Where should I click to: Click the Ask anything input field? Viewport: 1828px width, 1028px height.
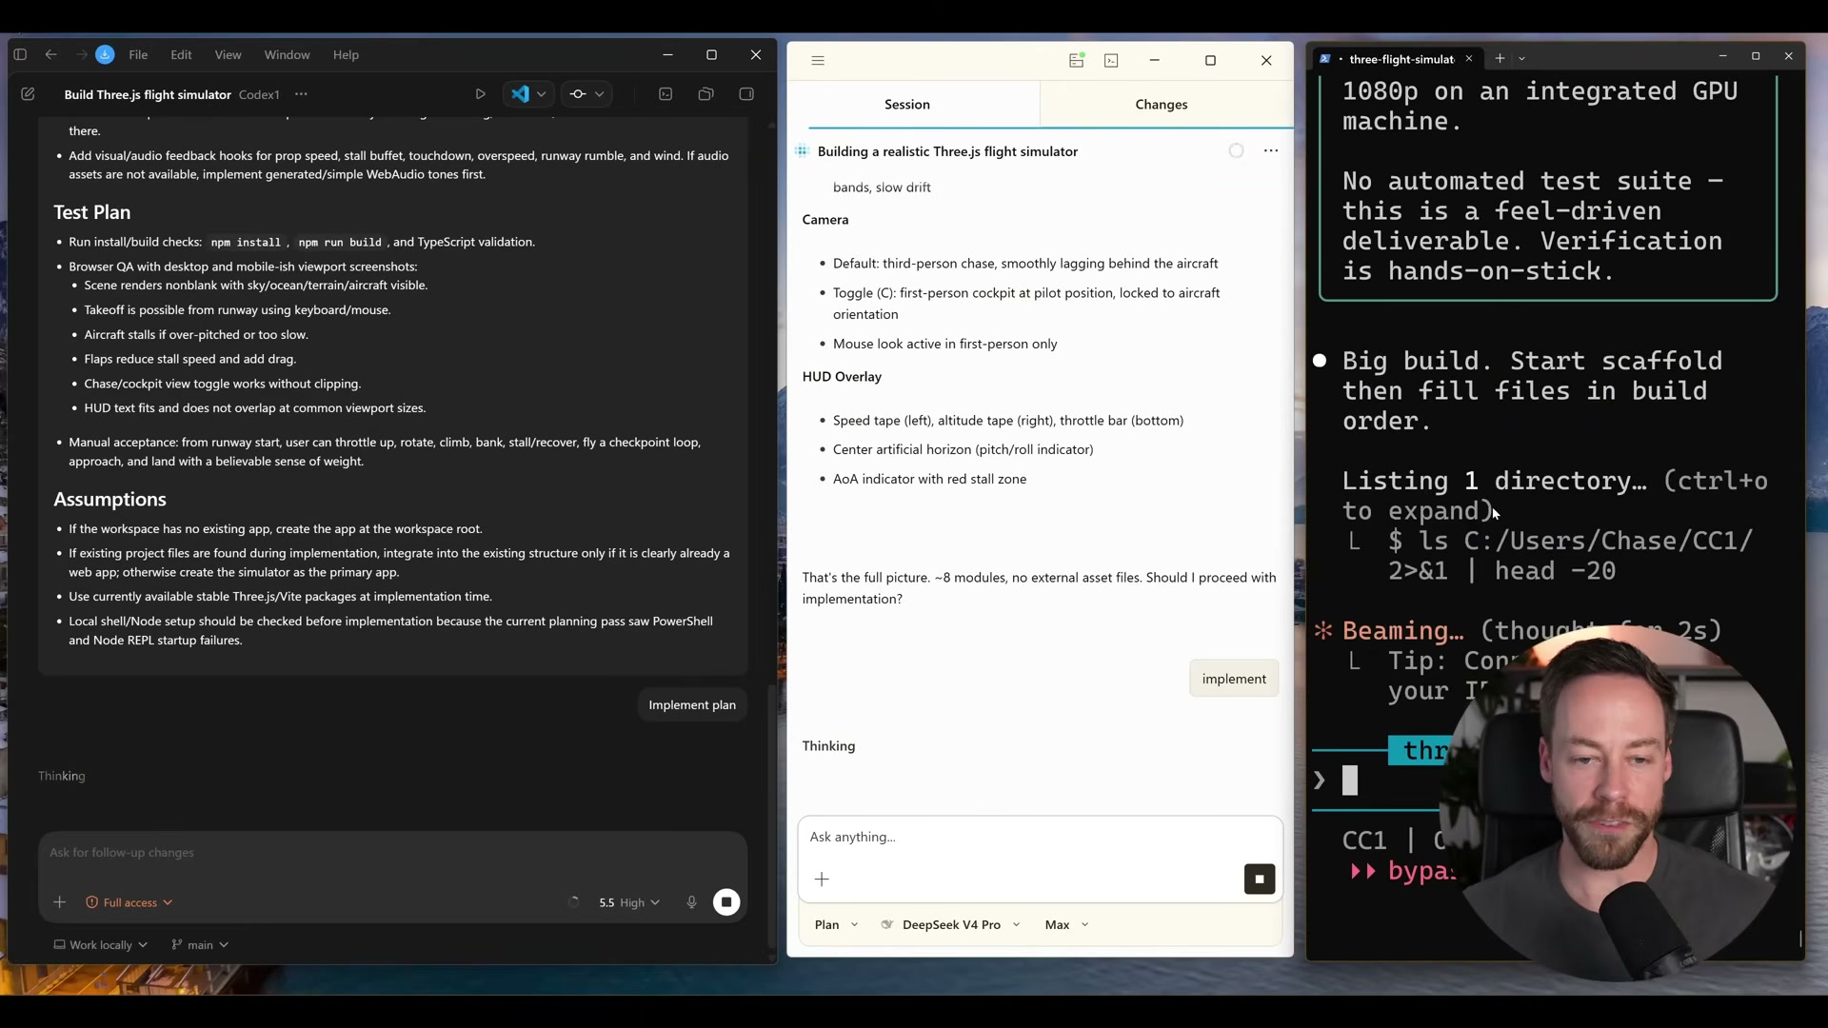1038,837
